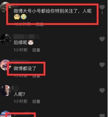Open avatar of the 后续呢 commenter
Viewport: 108px width, 117px height.
click(x=6, y=39)
